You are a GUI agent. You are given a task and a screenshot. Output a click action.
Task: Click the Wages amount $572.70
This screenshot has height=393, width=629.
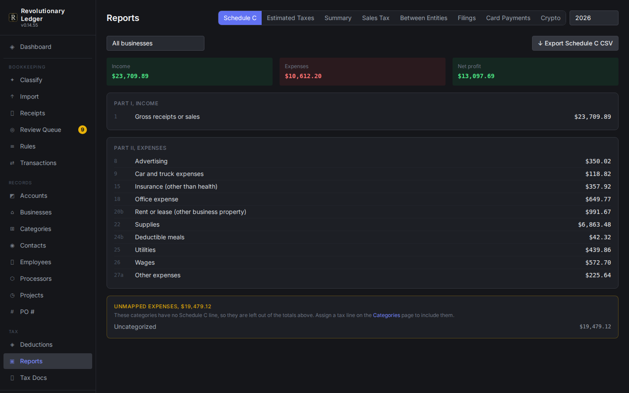pos(598,262)
